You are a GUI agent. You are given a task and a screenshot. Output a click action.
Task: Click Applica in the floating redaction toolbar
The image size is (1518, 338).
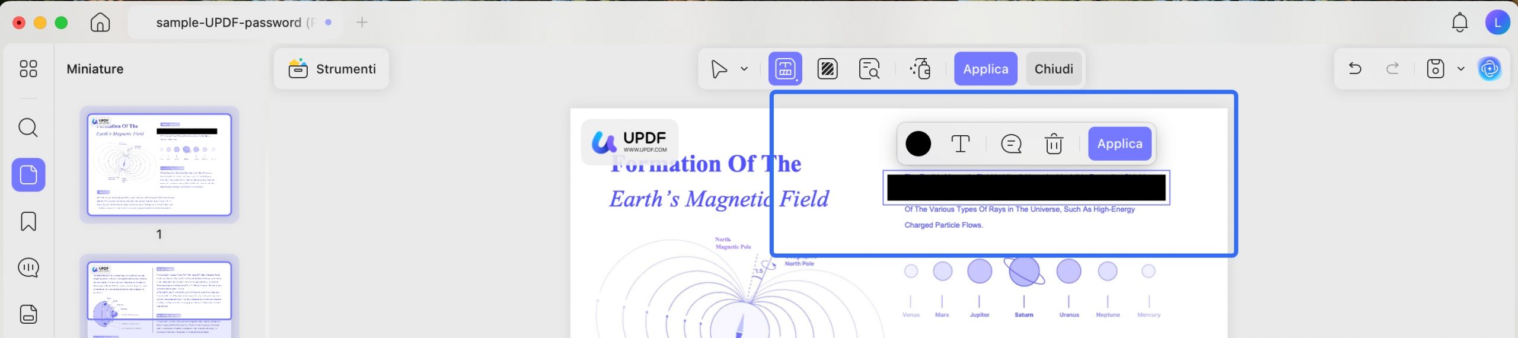1120,144
